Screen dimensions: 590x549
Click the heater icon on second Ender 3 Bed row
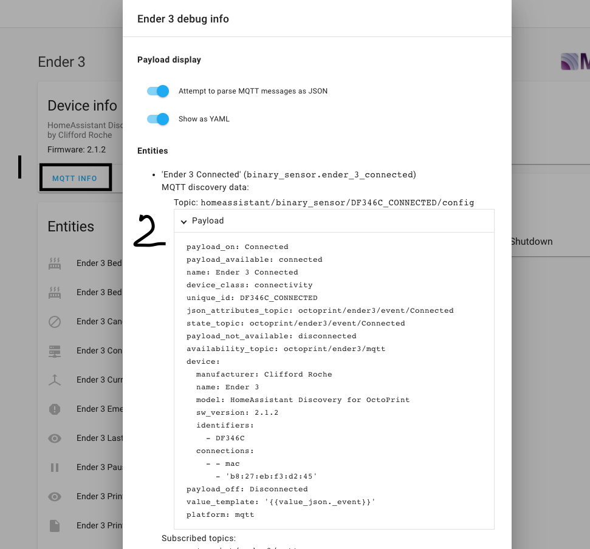[54, 292]
